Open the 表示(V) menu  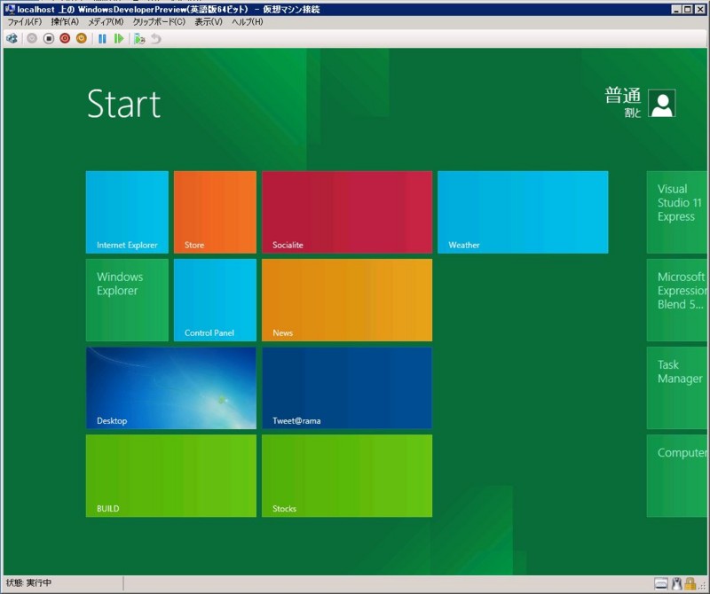pyautogui.click(x=209, y=21)
